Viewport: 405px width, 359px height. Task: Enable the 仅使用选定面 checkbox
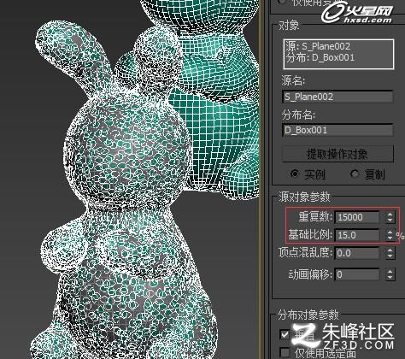[285, 352]
